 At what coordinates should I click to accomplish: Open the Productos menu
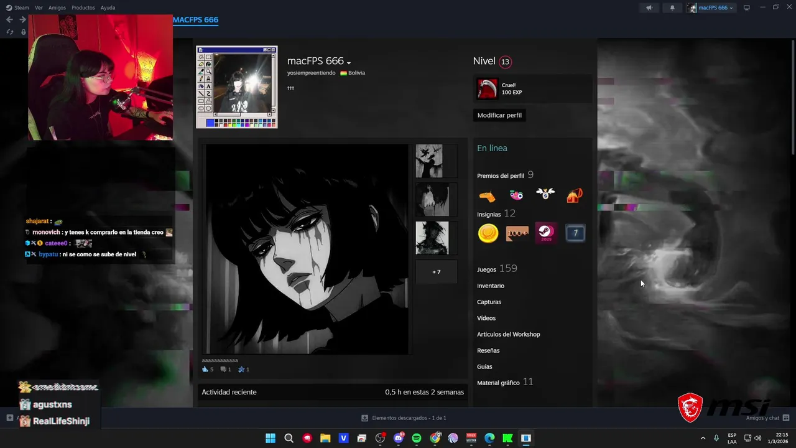point(83,7)
